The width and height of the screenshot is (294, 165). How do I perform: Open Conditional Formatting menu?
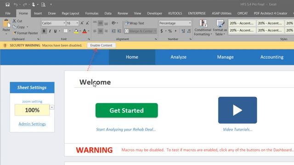click(203, 27)
